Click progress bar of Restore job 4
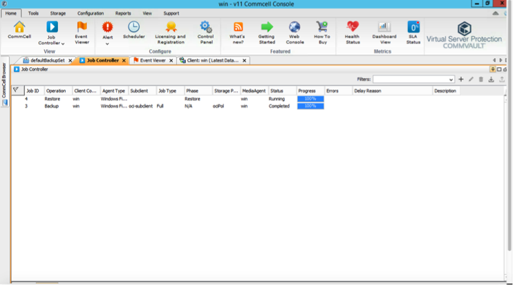The height and width of the screenshot is (285, 513). coord(310,99)
